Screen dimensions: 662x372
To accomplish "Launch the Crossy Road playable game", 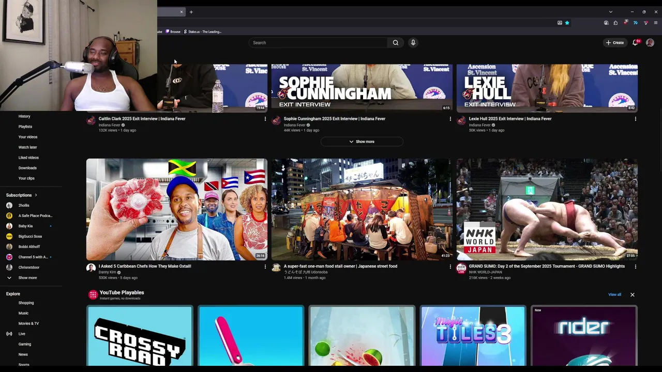I will coord(140,336).
